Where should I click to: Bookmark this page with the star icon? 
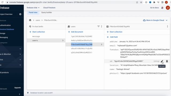(141, 2)
